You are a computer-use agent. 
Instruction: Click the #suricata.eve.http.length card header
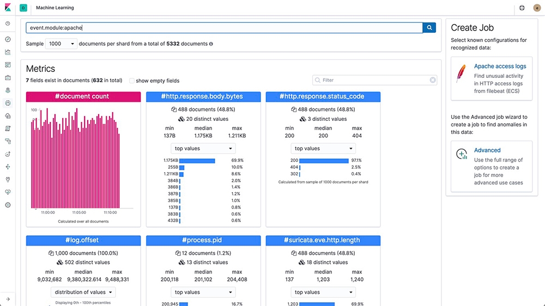323,240
